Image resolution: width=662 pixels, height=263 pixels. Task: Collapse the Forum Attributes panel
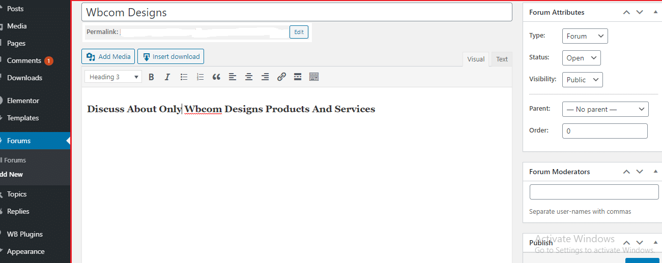tap(656, 12)
